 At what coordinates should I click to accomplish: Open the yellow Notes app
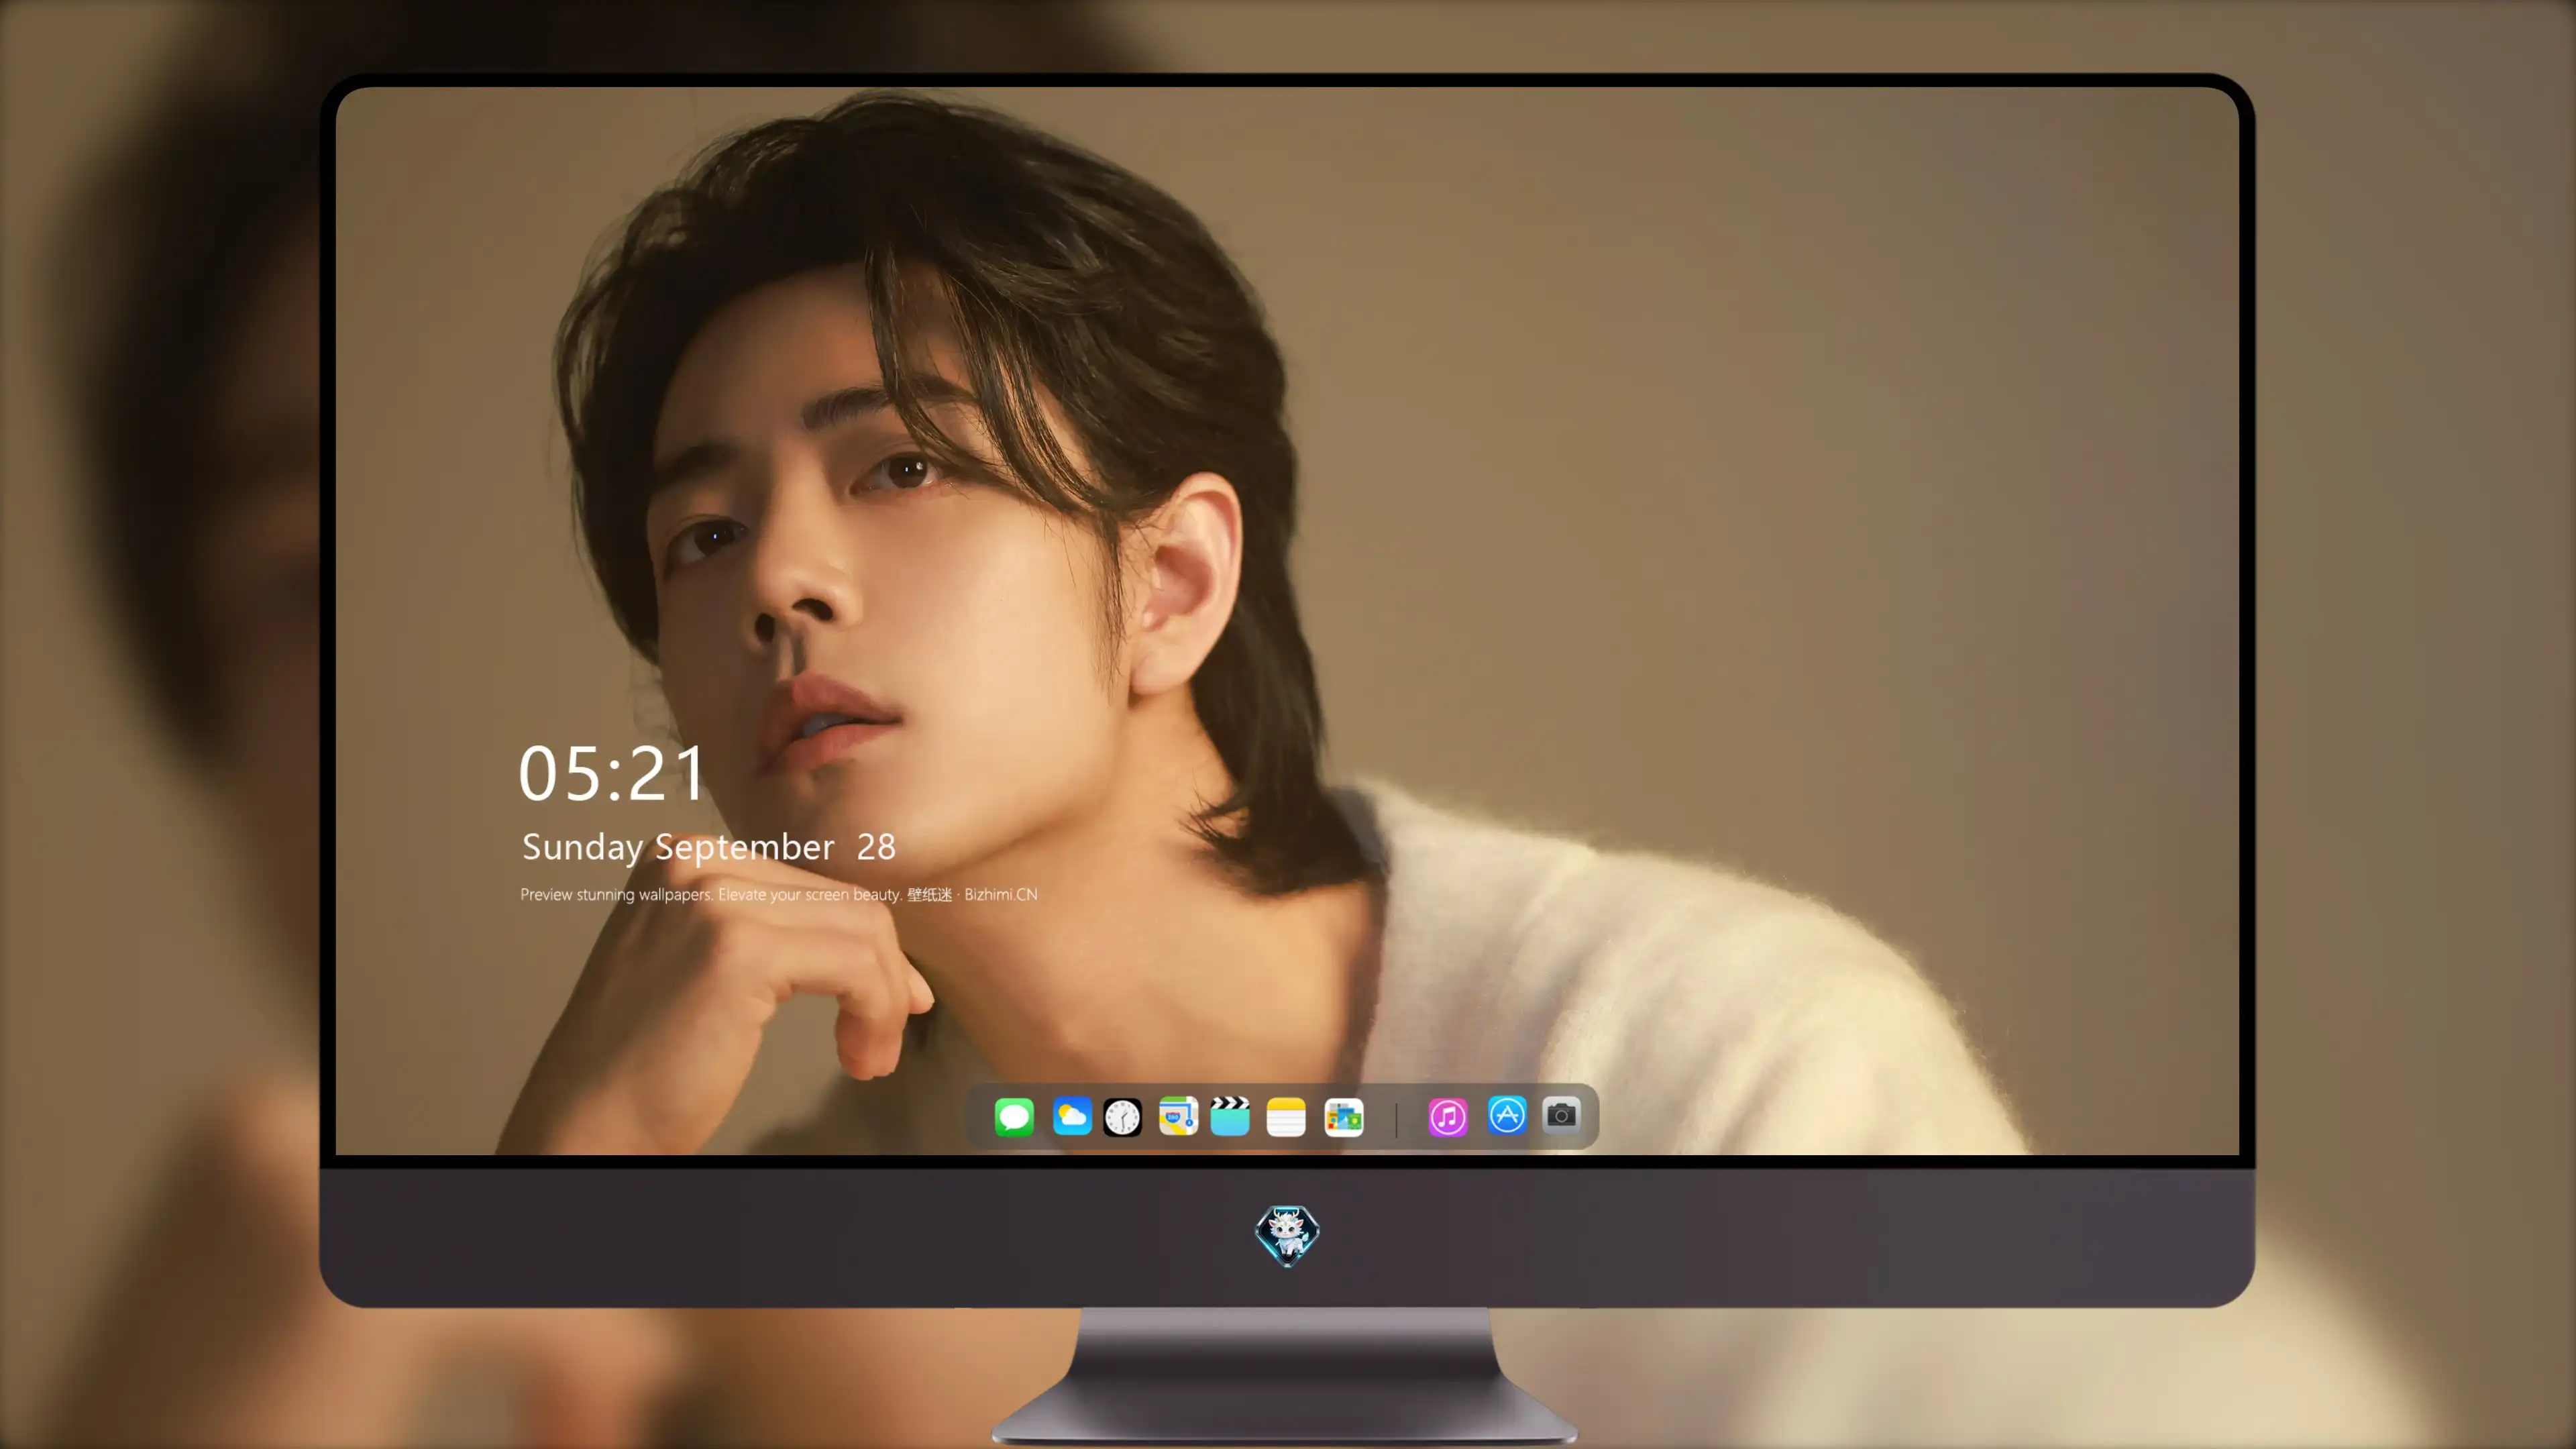tap(1286, 1116)
